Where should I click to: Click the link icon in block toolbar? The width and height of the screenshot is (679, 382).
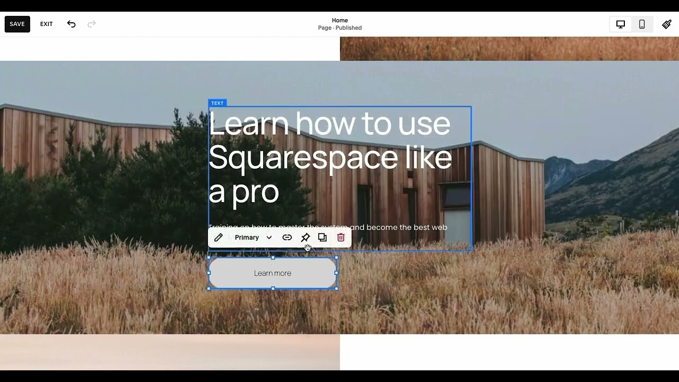tap(287, 238)
